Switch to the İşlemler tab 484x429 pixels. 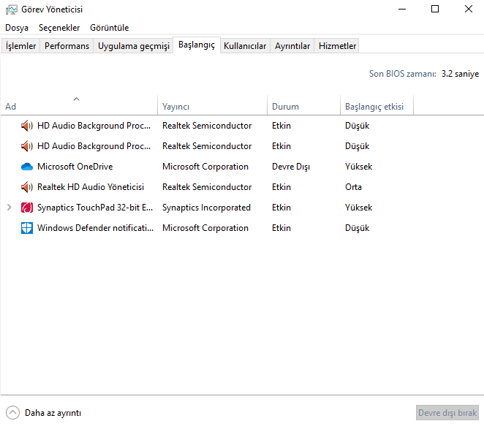point(20,46)
